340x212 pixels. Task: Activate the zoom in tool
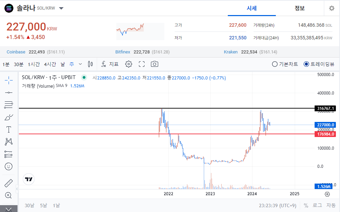pos(8,195)
